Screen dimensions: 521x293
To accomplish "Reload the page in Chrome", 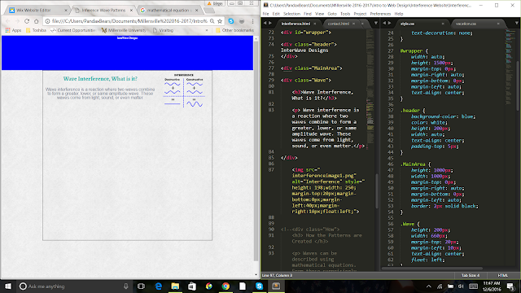I will pos(27,21).
